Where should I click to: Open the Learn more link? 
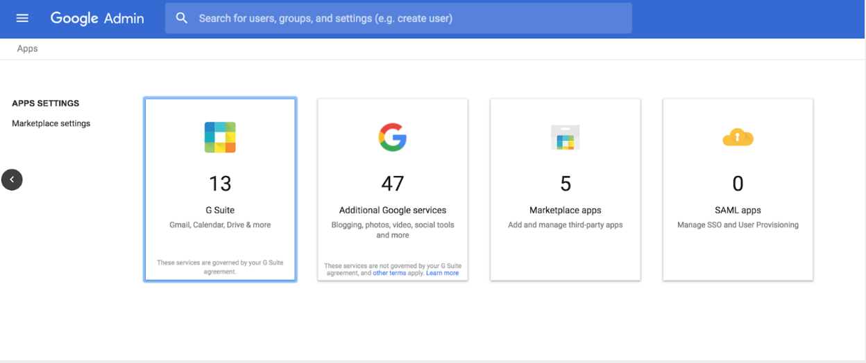point(442,273)
